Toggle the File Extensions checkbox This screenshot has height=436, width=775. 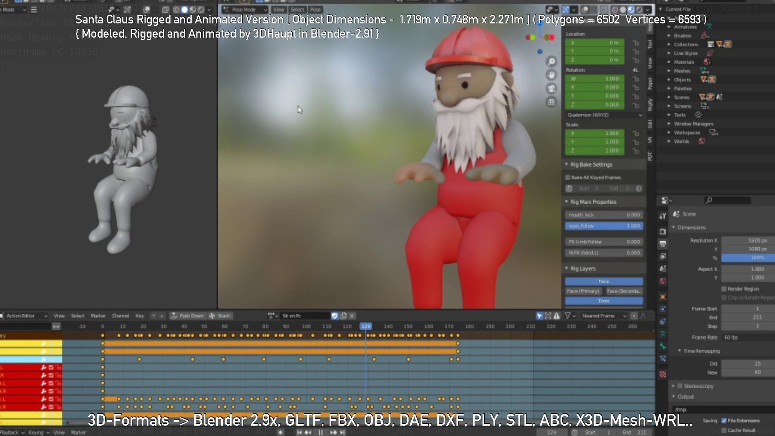(724, 421)
